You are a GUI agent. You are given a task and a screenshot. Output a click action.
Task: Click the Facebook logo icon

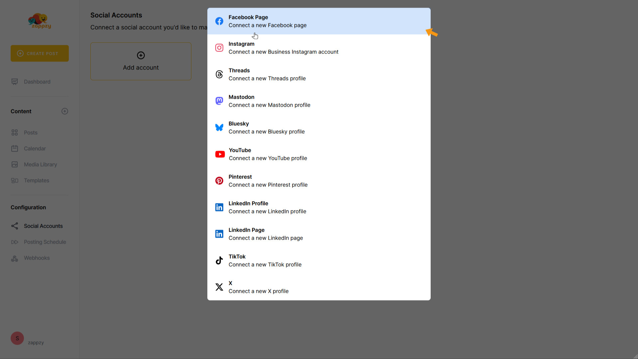click(x=219, y=21)
